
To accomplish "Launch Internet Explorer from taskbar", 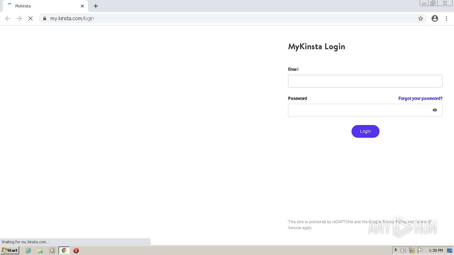I will [x=28, y=250].
